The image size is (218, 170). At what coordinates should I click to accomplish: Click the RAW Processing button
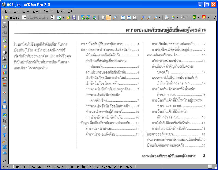click(x=35, y=18)
